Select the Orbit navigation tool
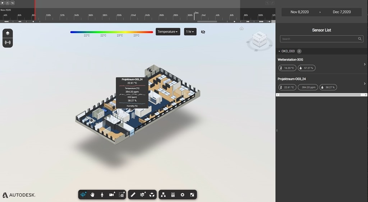368x202 pixels. [x=83, y=194]
